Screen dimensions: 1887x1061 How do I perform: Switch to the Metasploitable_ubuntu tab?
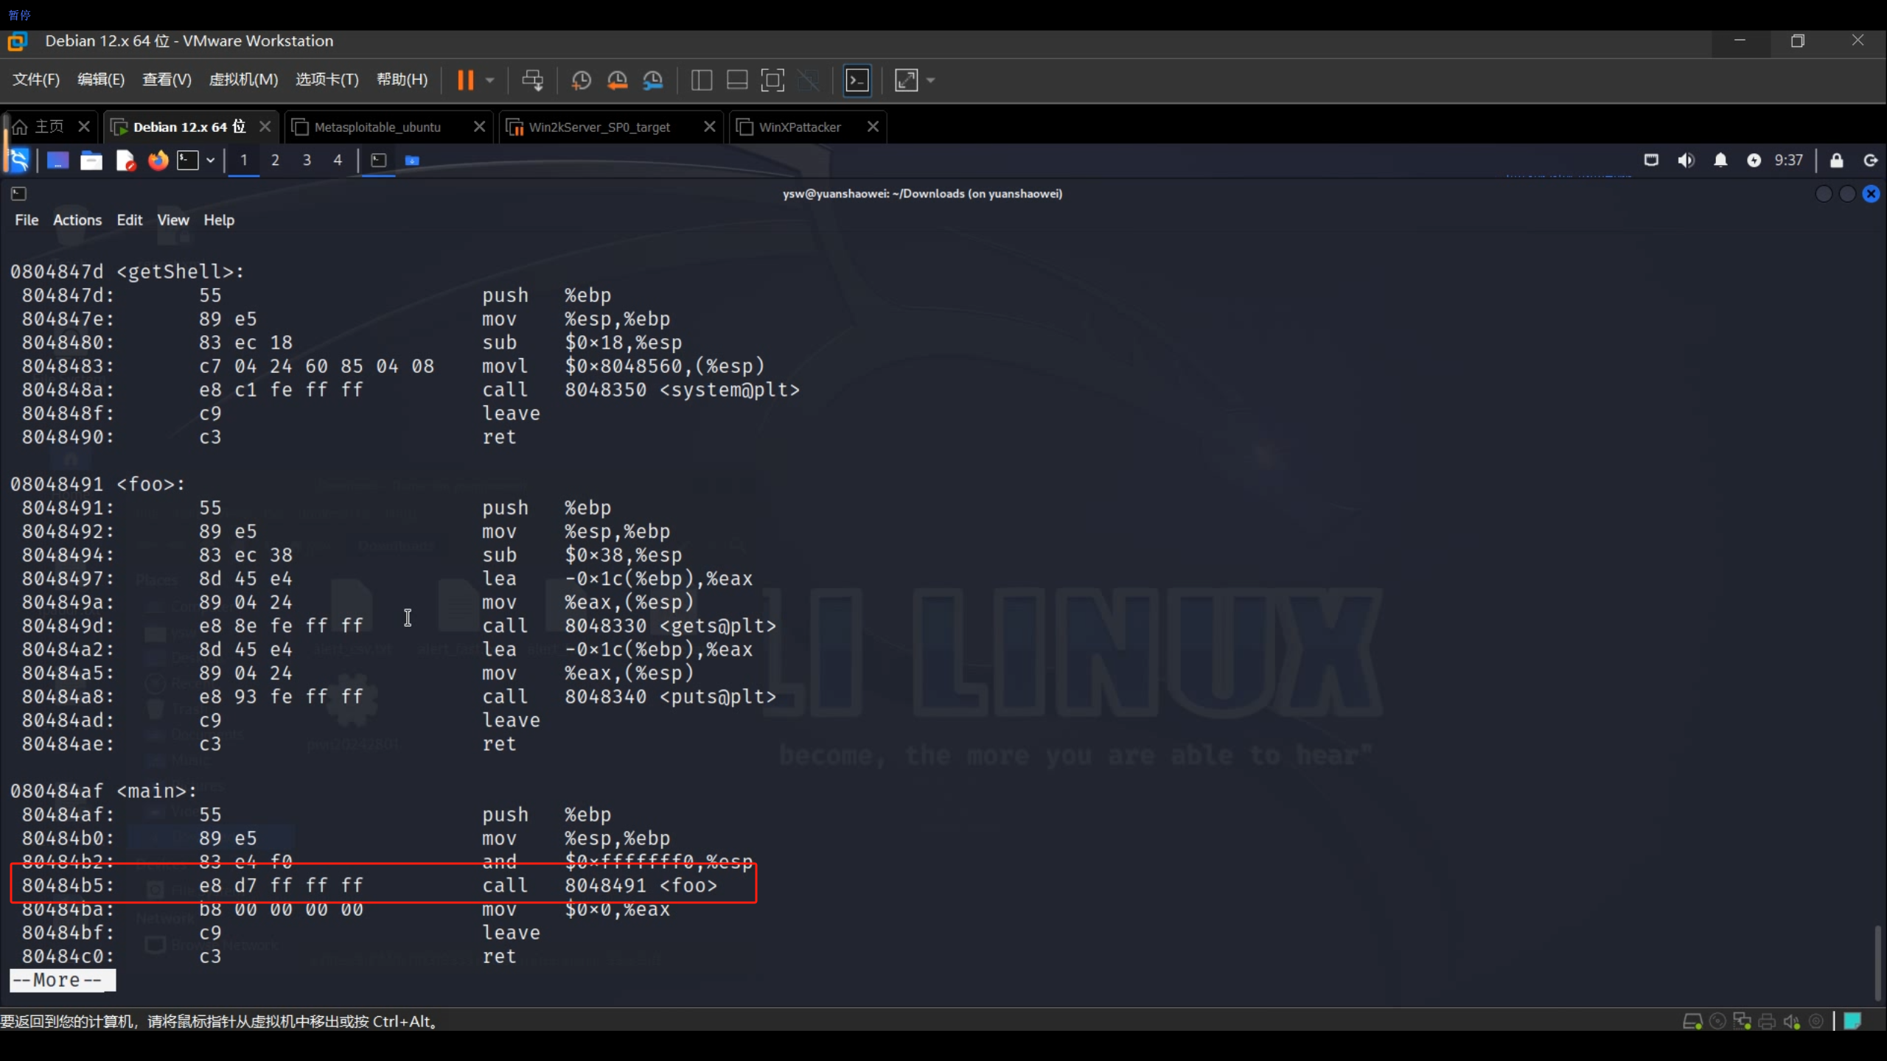pos(377,127)
